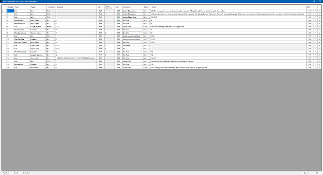Open the Return dropdown for rule 6 (False)
323x175 pixels.
coord(147,27)
